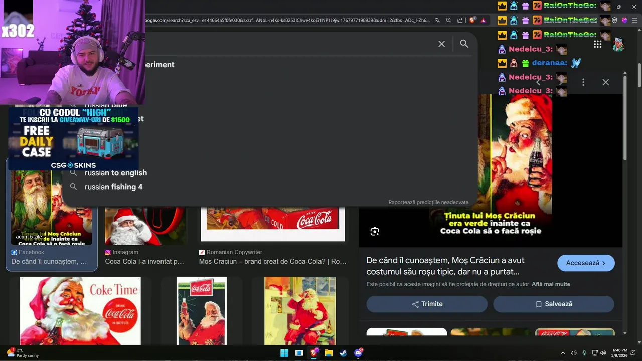Click the translate page icon in address bar

pyautogui.click(x=437, y=20)
